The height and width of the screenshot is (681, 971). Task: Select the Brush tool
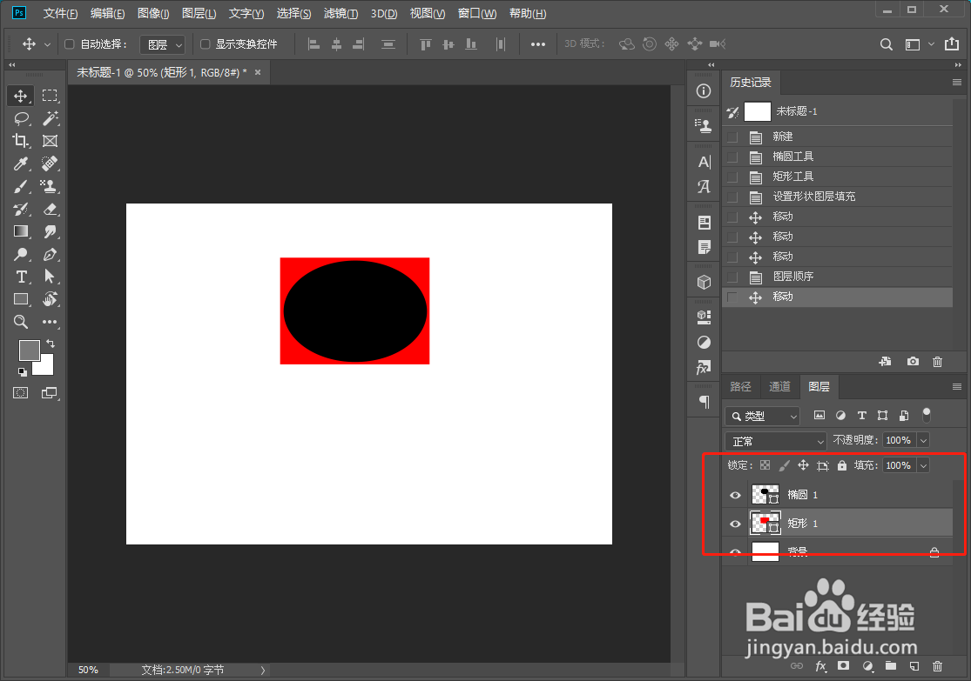[x=20, y=186]
